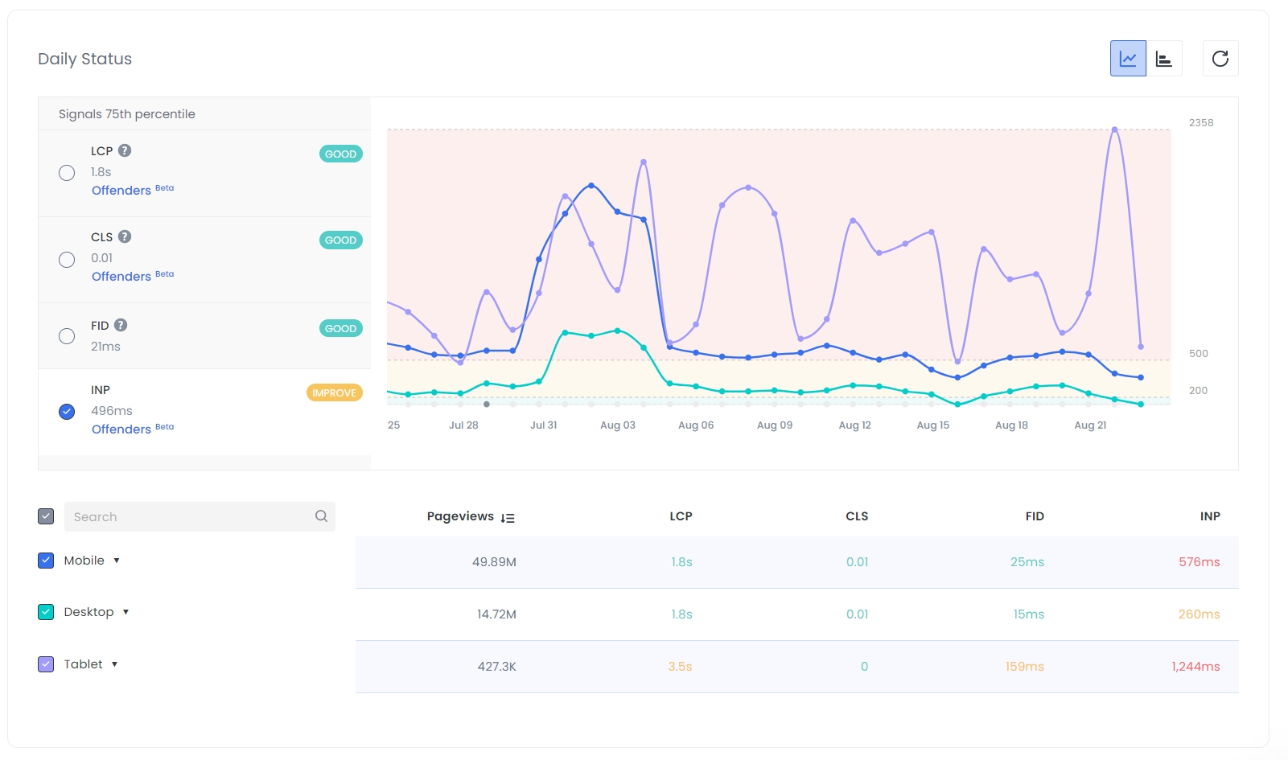Select the CLS radio button
The width and height of the screenshot is (1288, 760).
coord(67,260)
